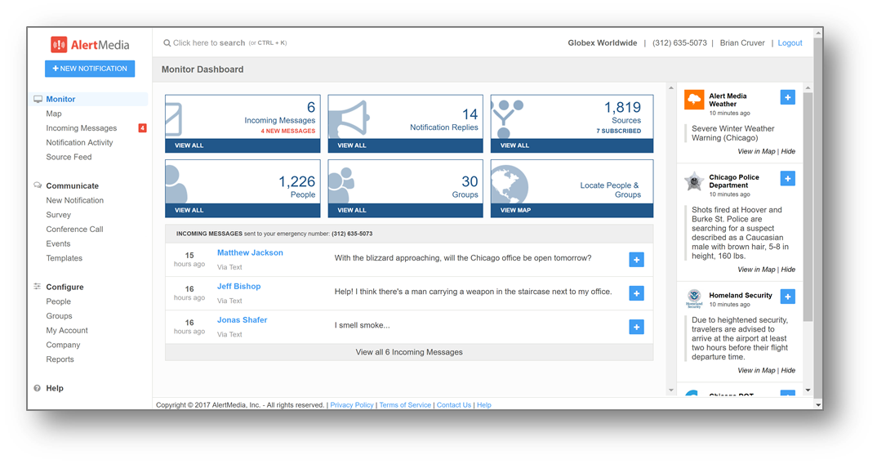Click the Incoming Messages tablet tile icon
Image resolution: width=877 pixels, height=464 pixels.
click(x=174, y=118)
